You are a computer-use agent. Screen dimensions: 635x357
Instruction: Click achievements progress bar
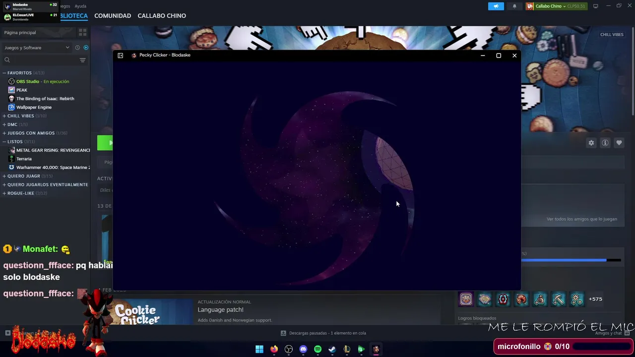[x=571, y=260]
